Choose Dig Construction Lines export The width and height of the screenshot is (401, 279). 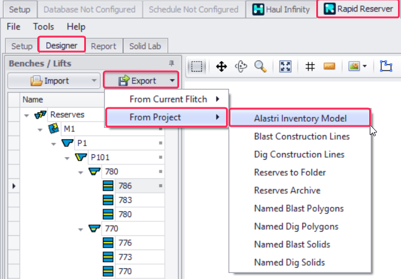(300, 154)
